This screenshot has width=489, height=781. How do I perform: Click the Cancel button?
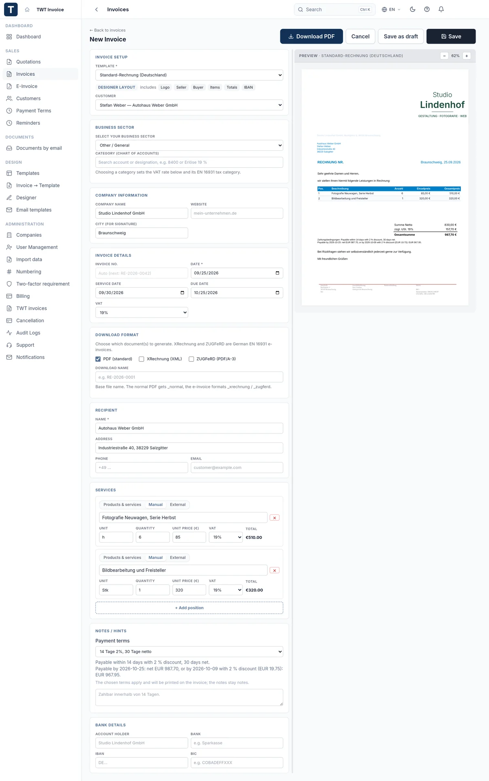click(x=360, y=36)
